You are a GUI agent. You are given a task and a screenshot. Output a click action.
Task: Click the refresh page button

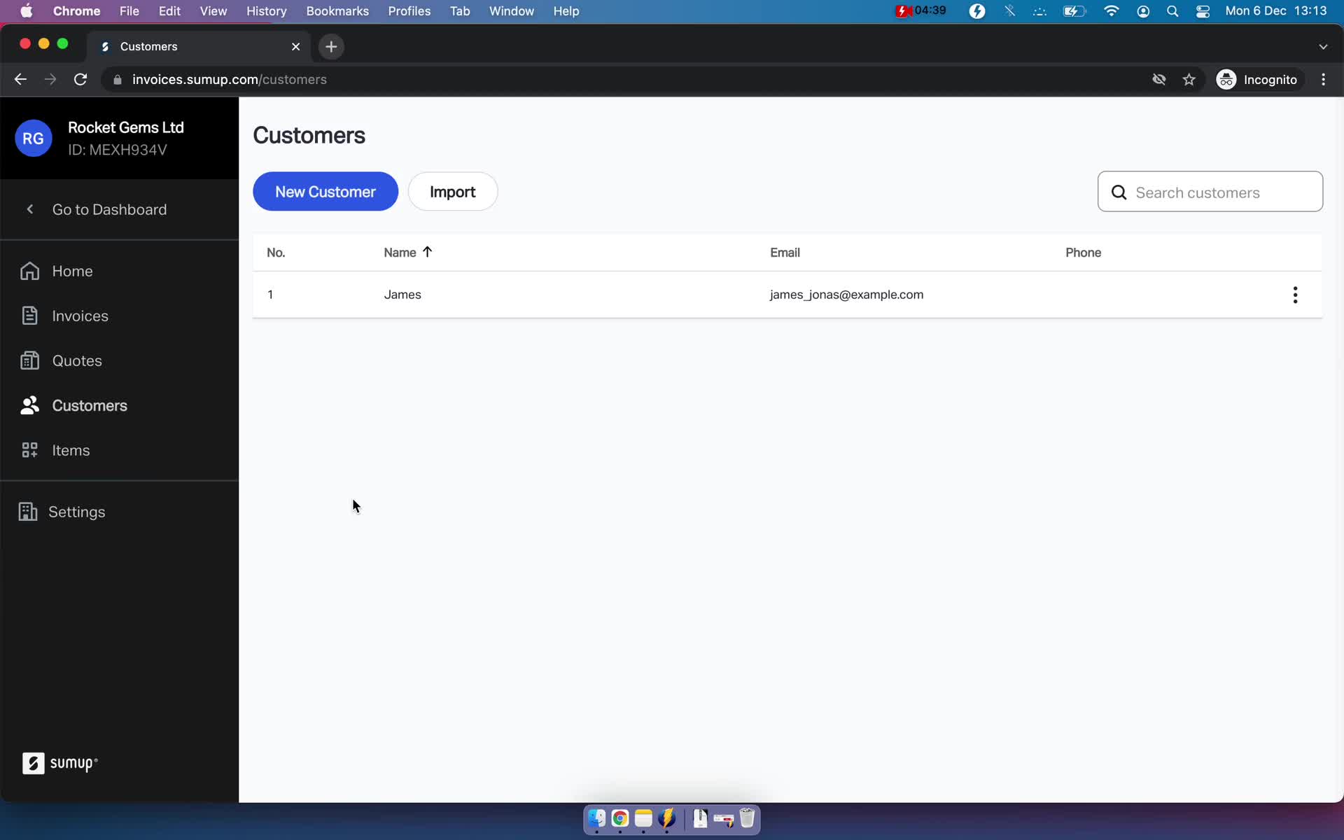coord(81,79)
